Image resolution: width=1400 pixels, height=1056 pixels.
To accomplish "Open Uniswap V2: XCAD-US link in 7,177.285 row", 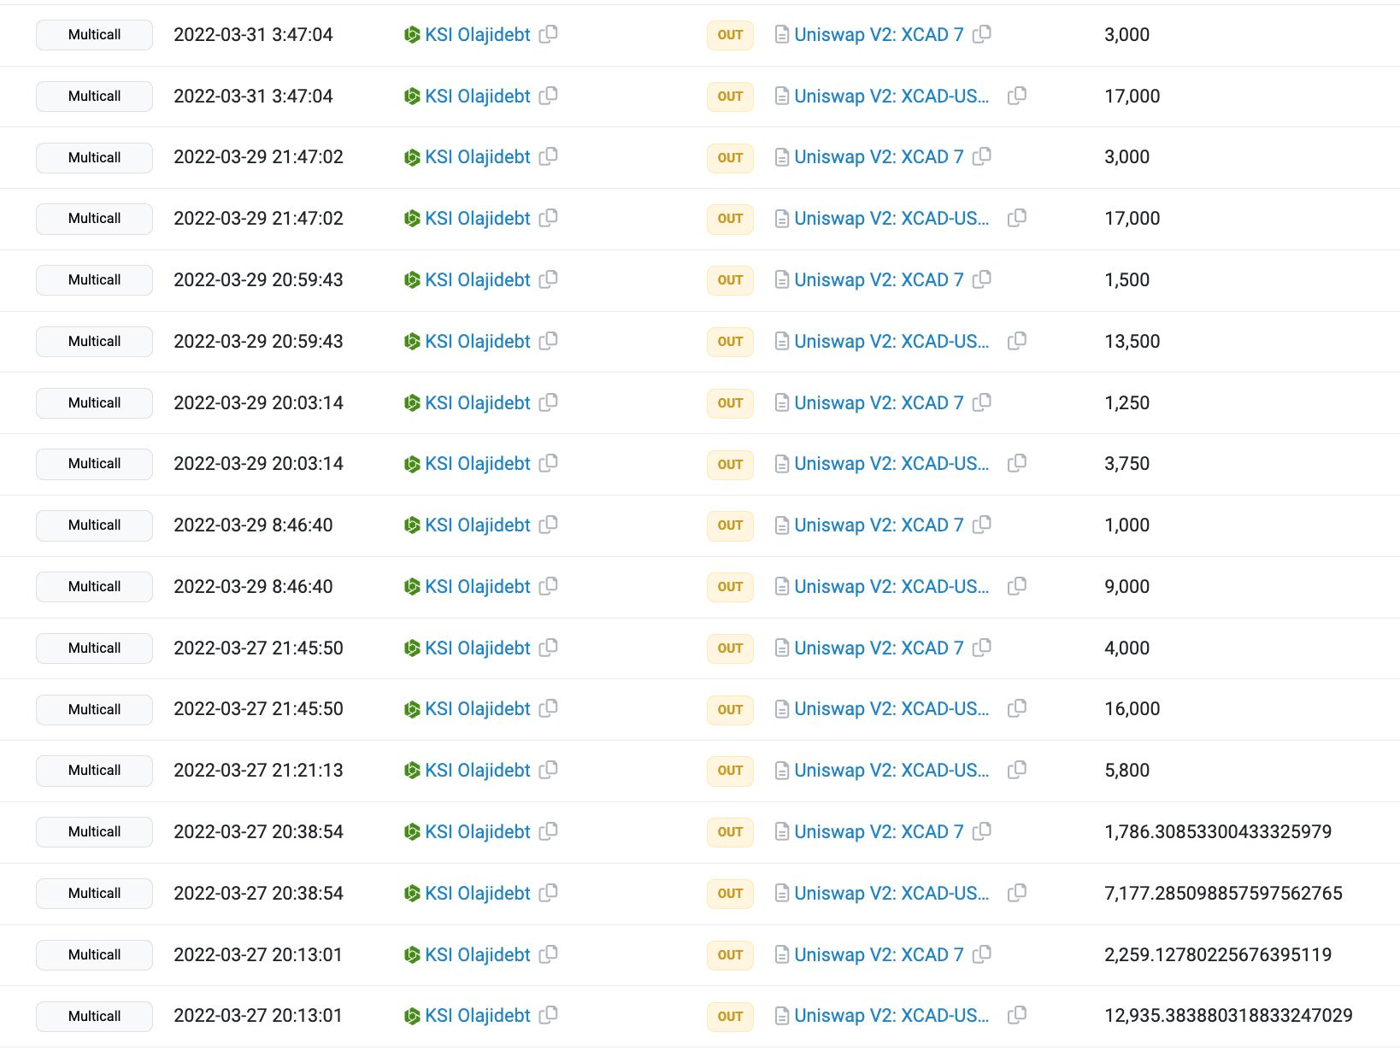I will [x=891, y=893].
